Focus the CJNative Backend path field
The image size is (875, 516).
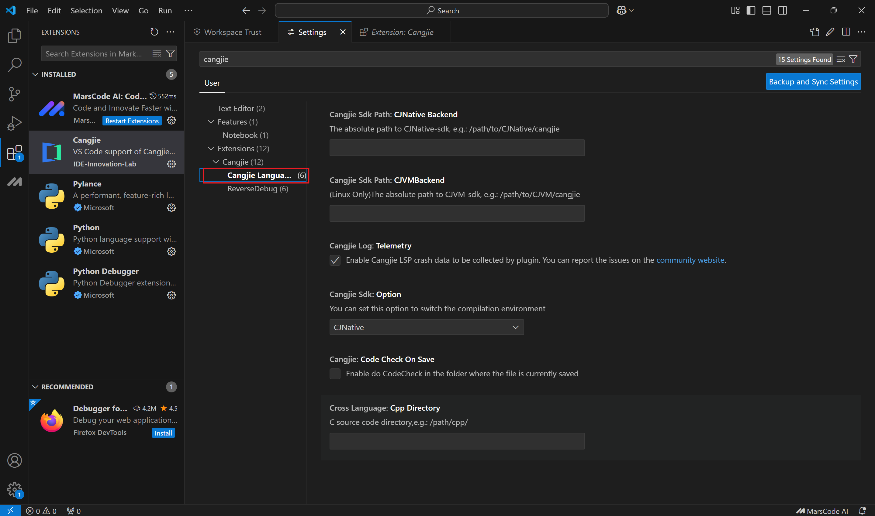coord(457,148)
